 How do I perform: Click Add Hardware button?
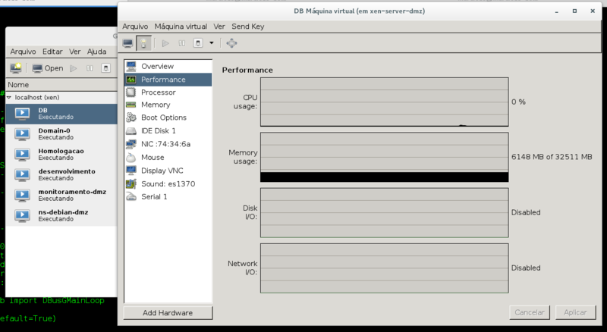pyautogui.click(x=168, y=312)
